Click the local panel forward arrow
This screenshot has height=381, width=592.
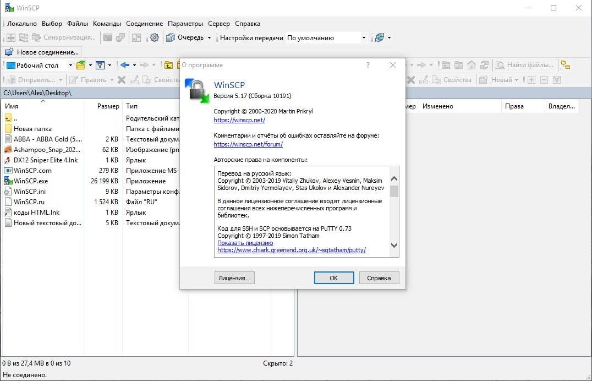coord(144,65)
